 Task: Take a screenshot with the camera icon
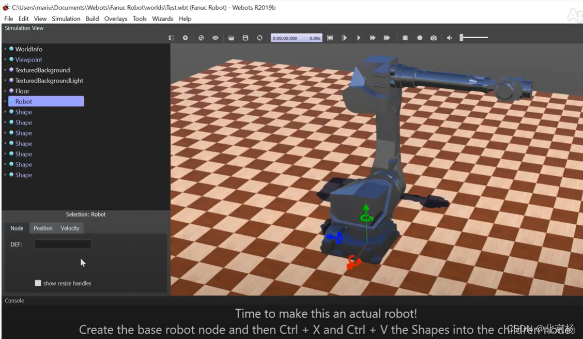coord(434,38)
